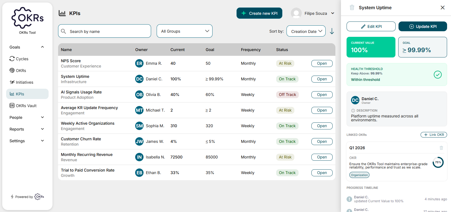Click the Off Track status badge
Image resolution: width=451 pixels, height=212 pixels.
(x=287, y=95)
